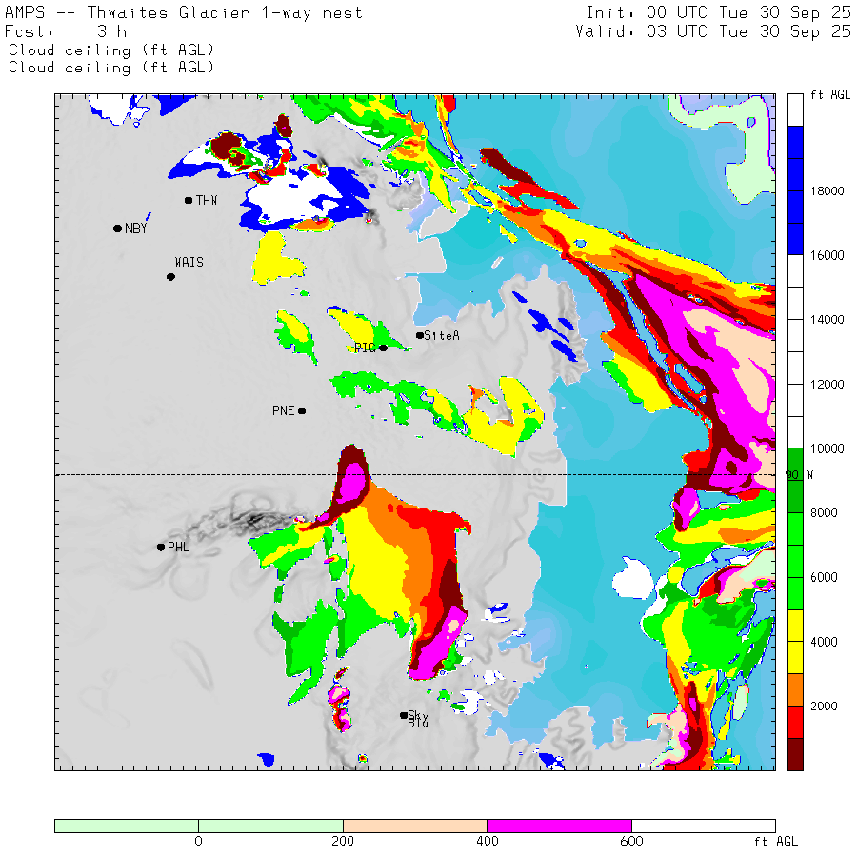Viewport: 857px width, 857px height.
Task: Click the "Valid: 03 UTC Tue 30 Sep 25" line
Action: tap(713, 31)
